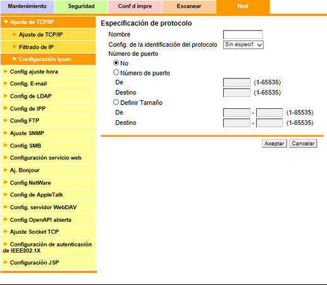The image size is (327, 285).
Task: Expand Configuración servicio web menu
Action: point(48,158)
